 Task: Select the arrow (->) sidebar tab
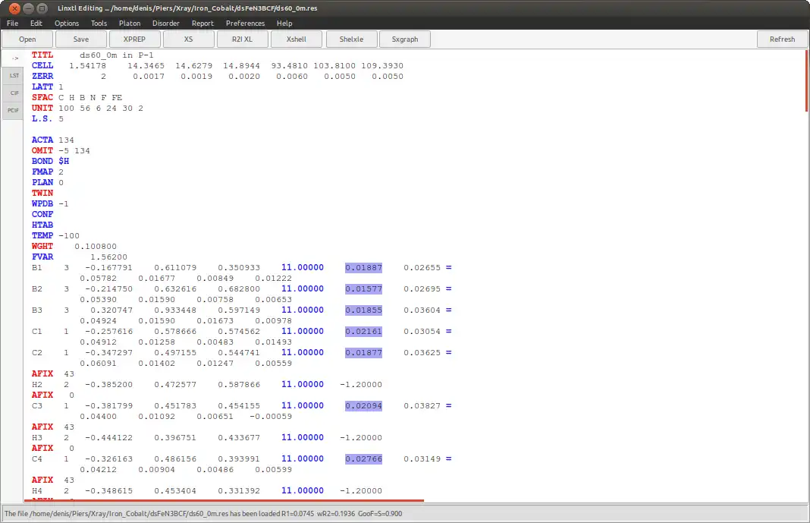pos(13,58)
